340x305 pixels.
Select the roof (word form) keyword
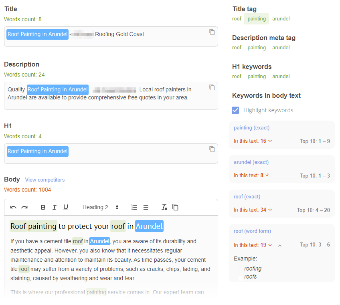(252, 231)
